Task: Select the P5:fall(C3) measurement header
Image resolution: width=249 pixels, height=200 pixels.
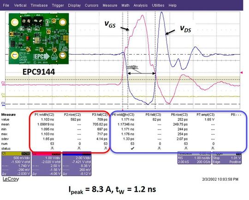Action: pyautogui.click(x=153, y=114)
